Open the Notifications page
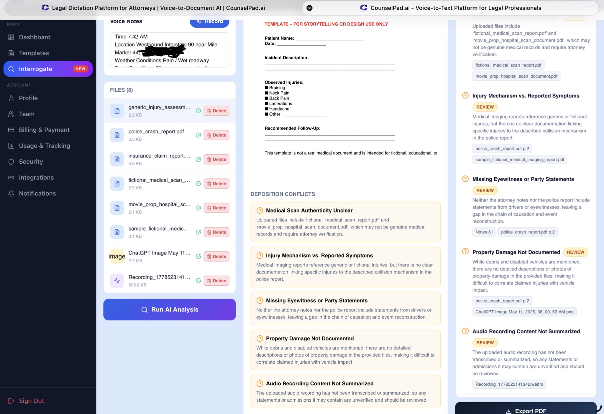Screen dimensions: 604x414 37,193
